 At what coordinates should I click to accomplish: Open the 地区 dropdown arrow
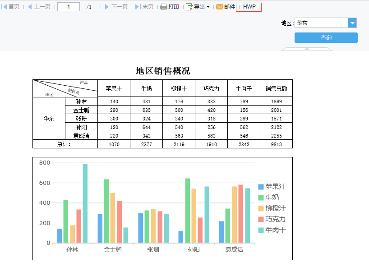click(352, 23)
